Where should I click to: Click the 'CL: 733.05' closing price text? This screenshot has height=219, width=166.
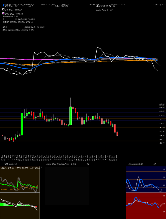coord(62,6)
